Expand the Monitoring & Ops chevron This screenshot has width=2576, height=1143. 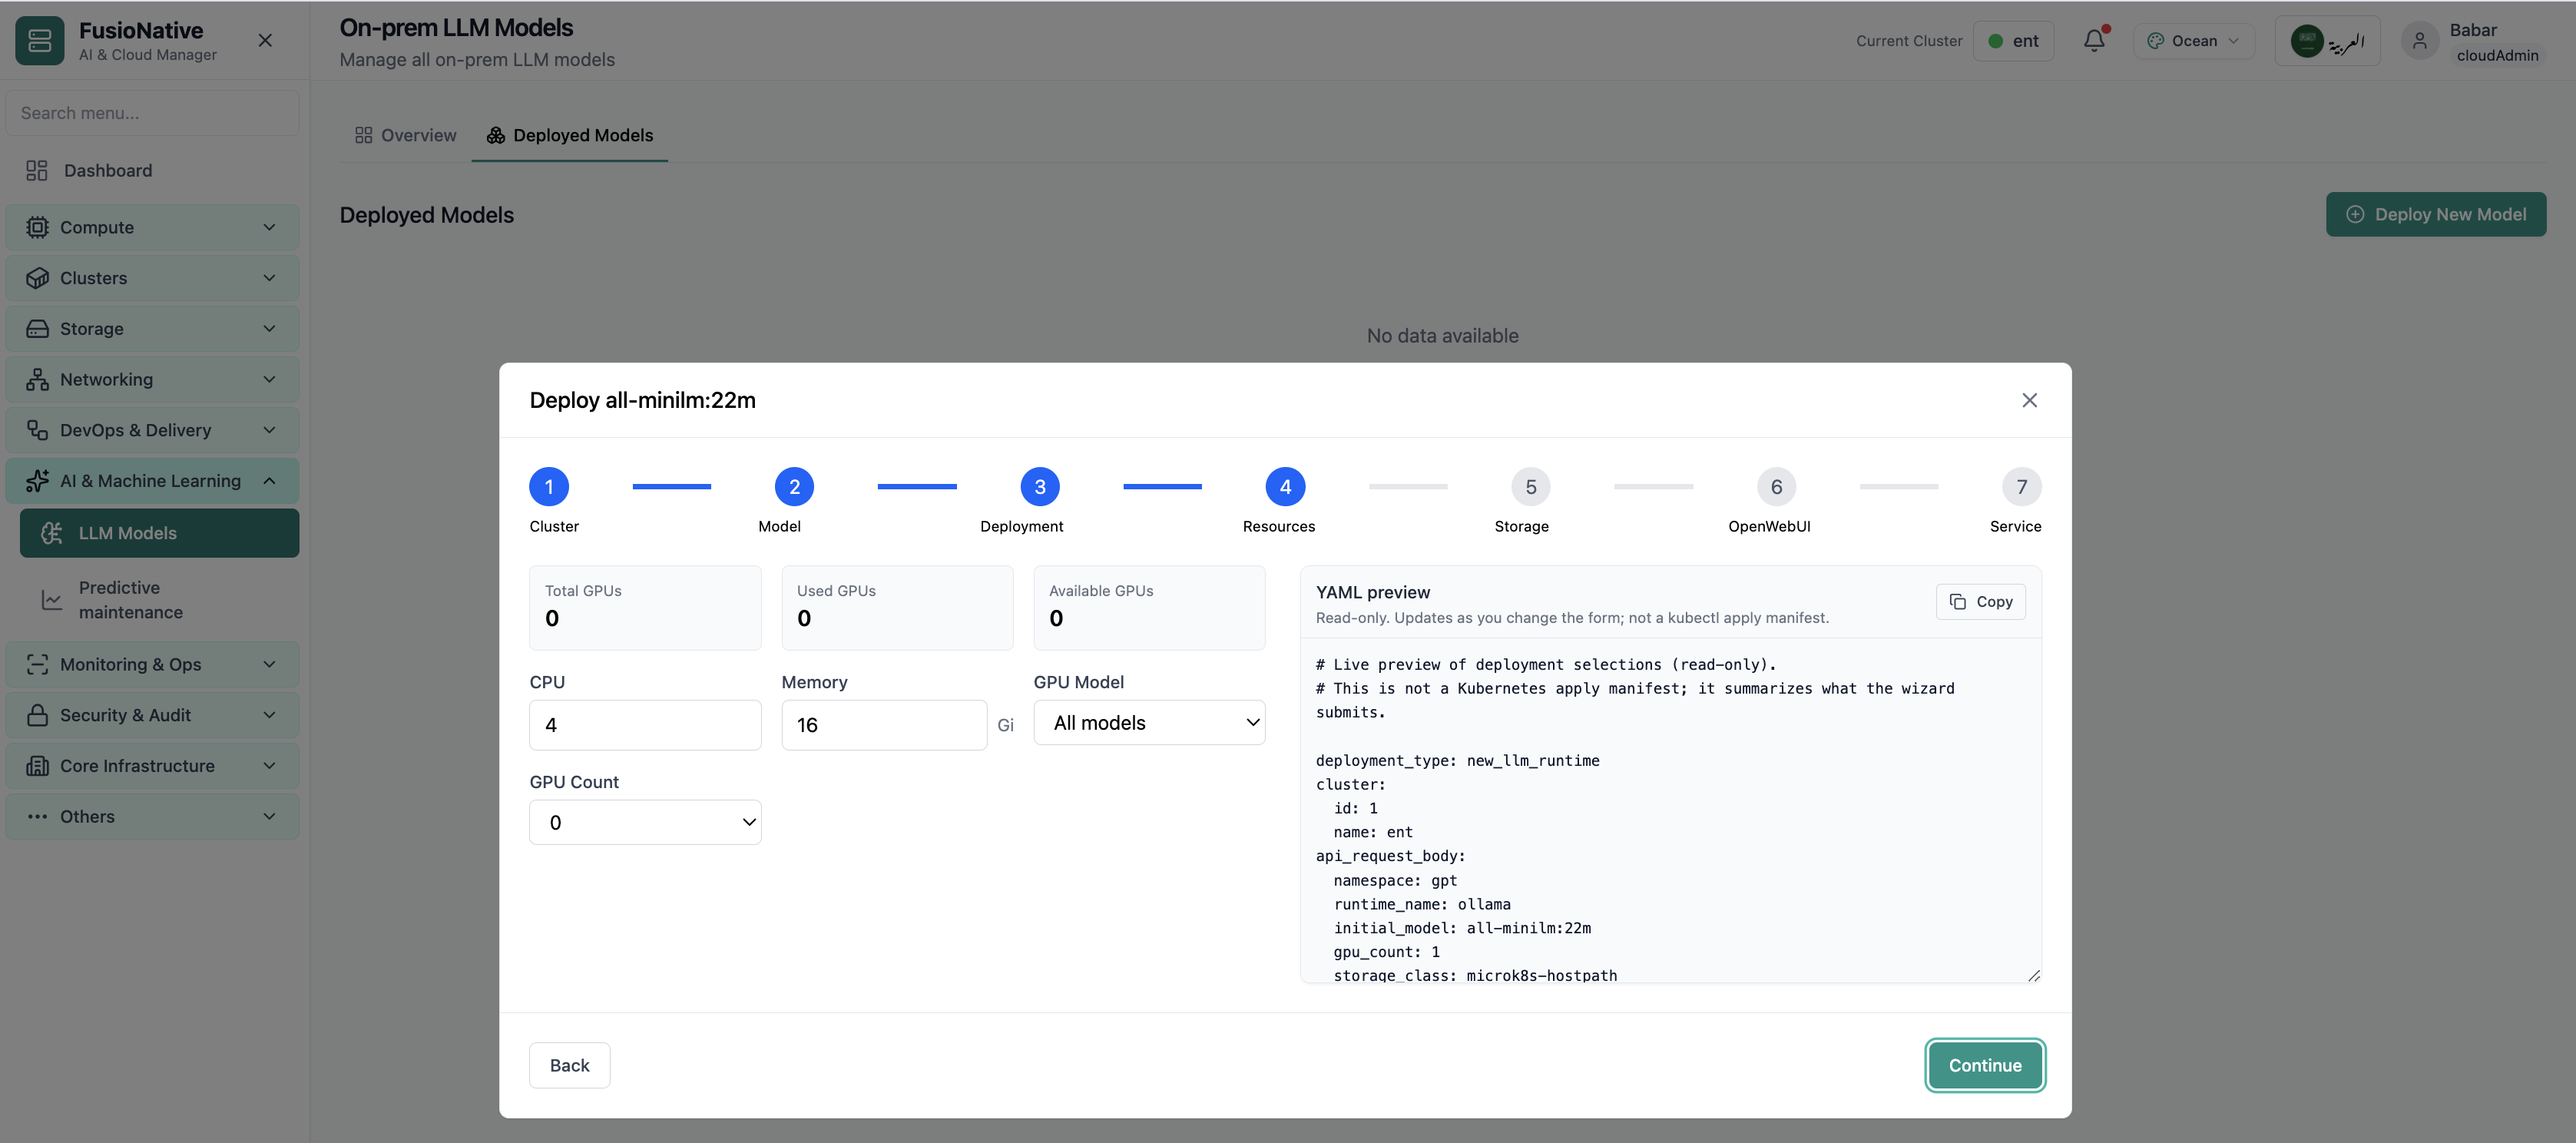coord(269,664)
